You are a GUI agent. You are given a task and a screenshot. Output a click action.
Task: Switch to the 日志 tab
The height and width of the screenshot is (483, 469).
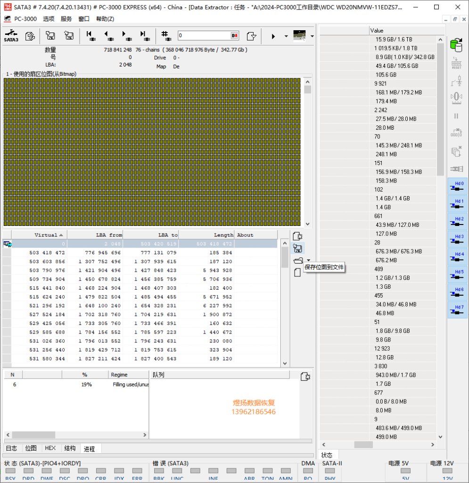click(12, 448)
